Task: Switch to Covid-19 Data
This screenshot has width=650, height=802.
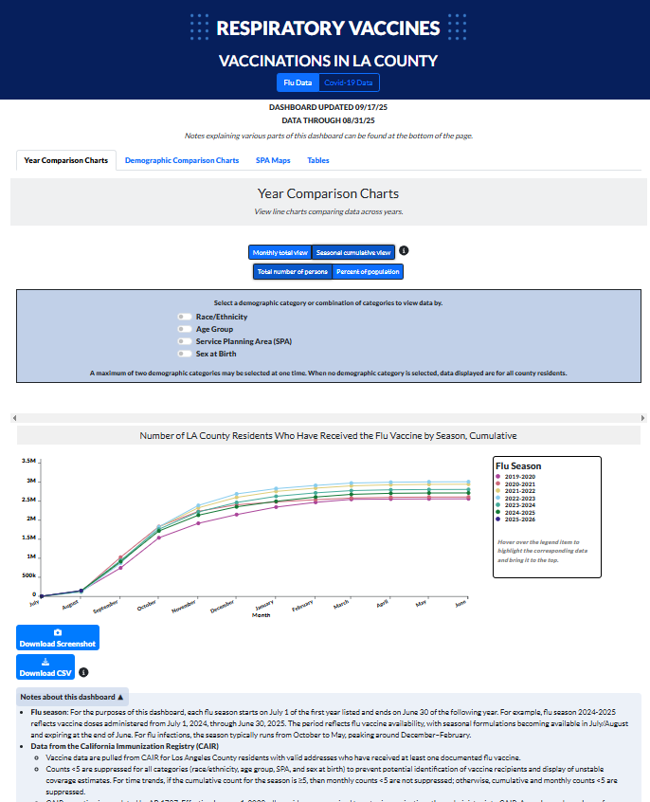Action: 348,83
